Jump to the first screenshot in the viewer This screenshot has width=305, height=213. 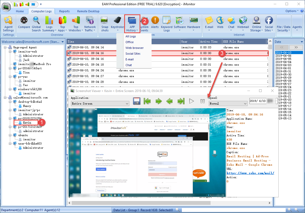point(147,101)
